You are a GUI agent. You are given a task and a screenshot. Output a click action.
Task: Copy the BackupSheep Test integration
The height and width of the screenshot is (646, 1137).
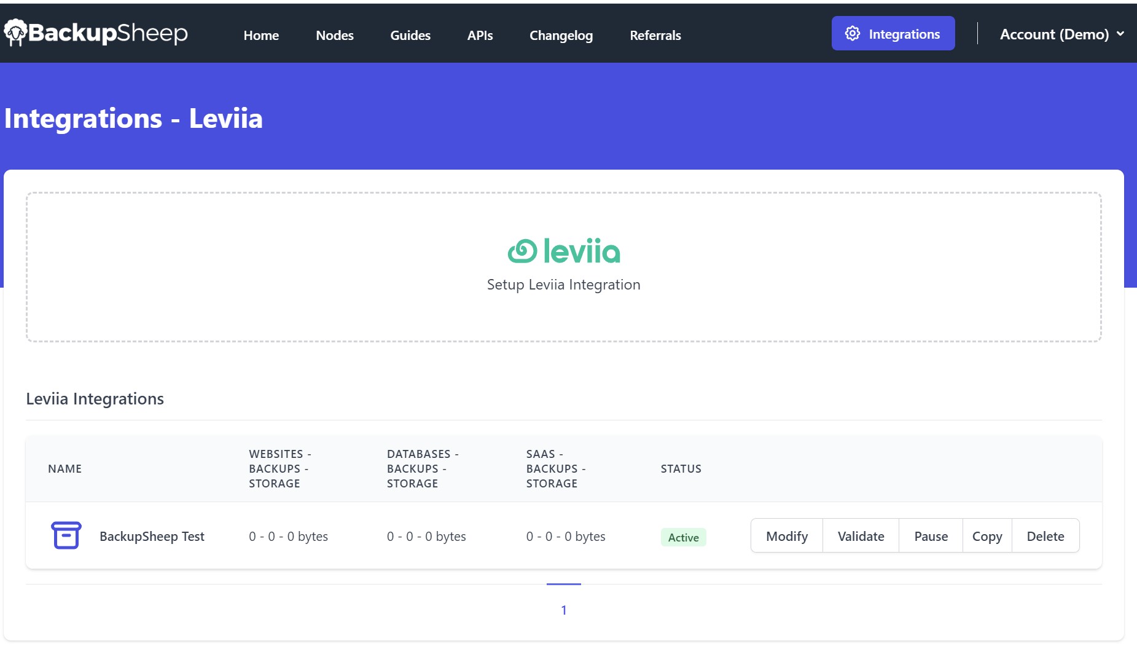point(987,536)
